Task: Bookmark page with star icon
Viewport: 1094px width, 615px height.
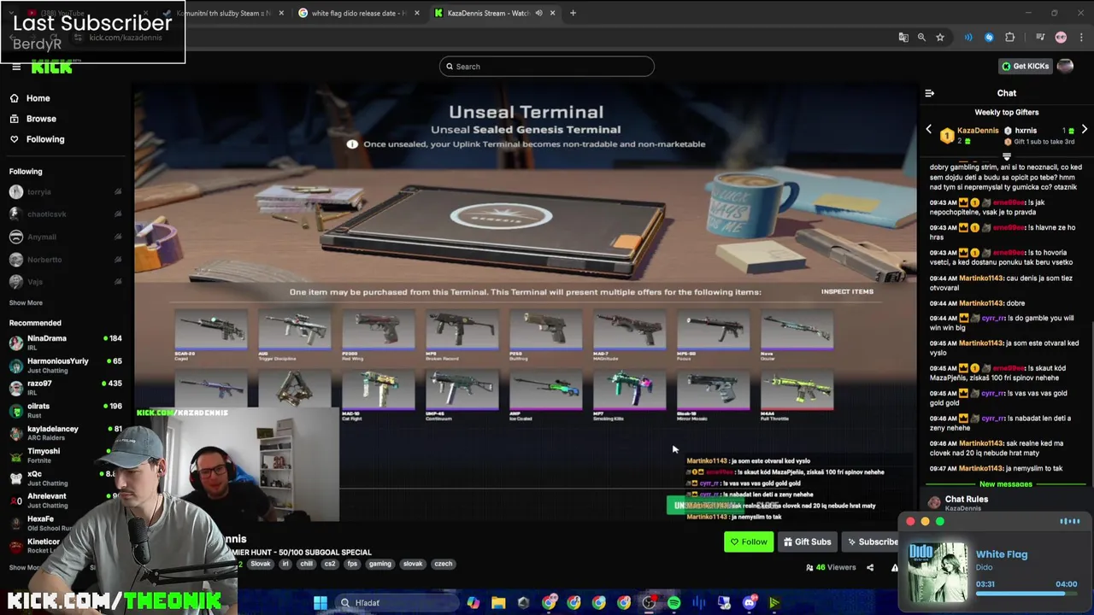Action: (x=939, y=38)
